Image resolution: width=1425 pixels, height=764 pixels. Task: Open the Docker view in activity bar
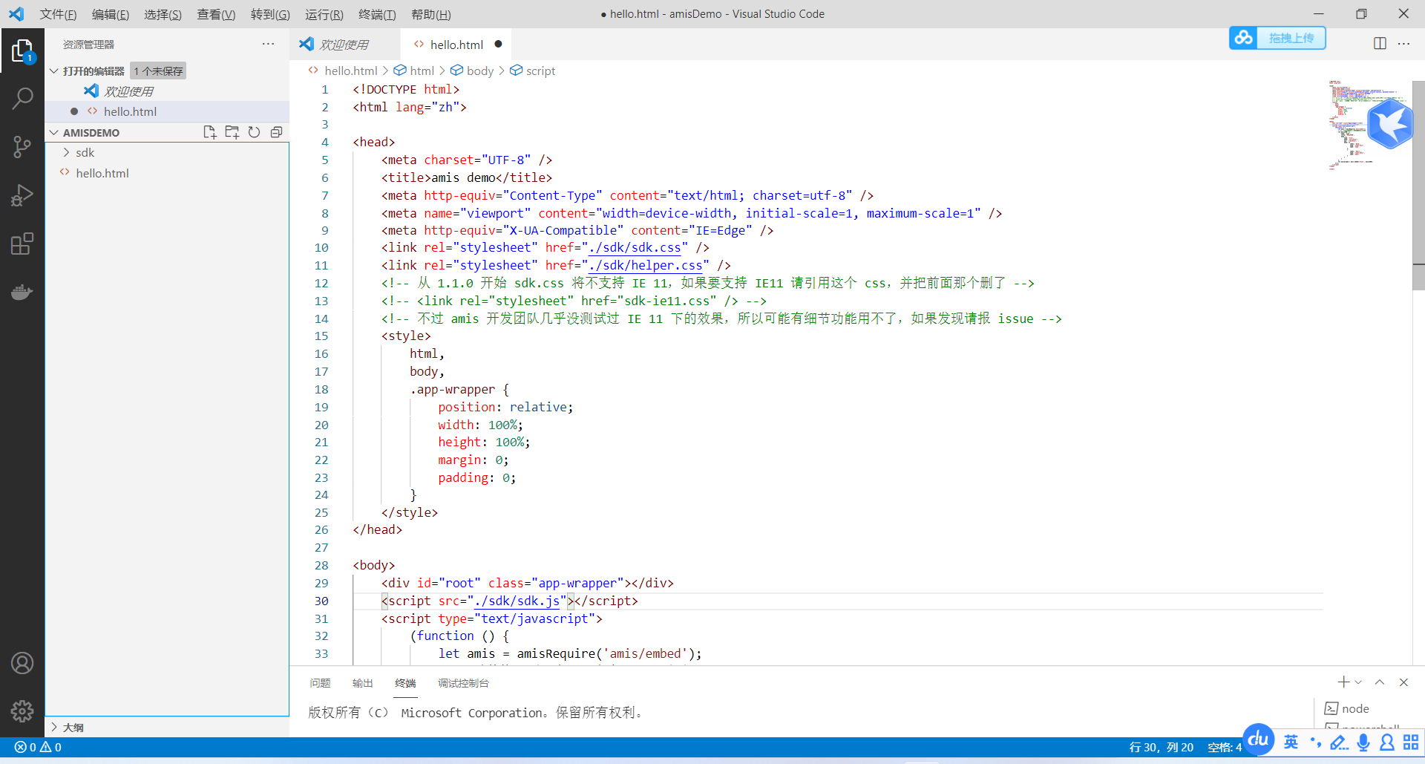pyautogui.click(x=22, y=292)
